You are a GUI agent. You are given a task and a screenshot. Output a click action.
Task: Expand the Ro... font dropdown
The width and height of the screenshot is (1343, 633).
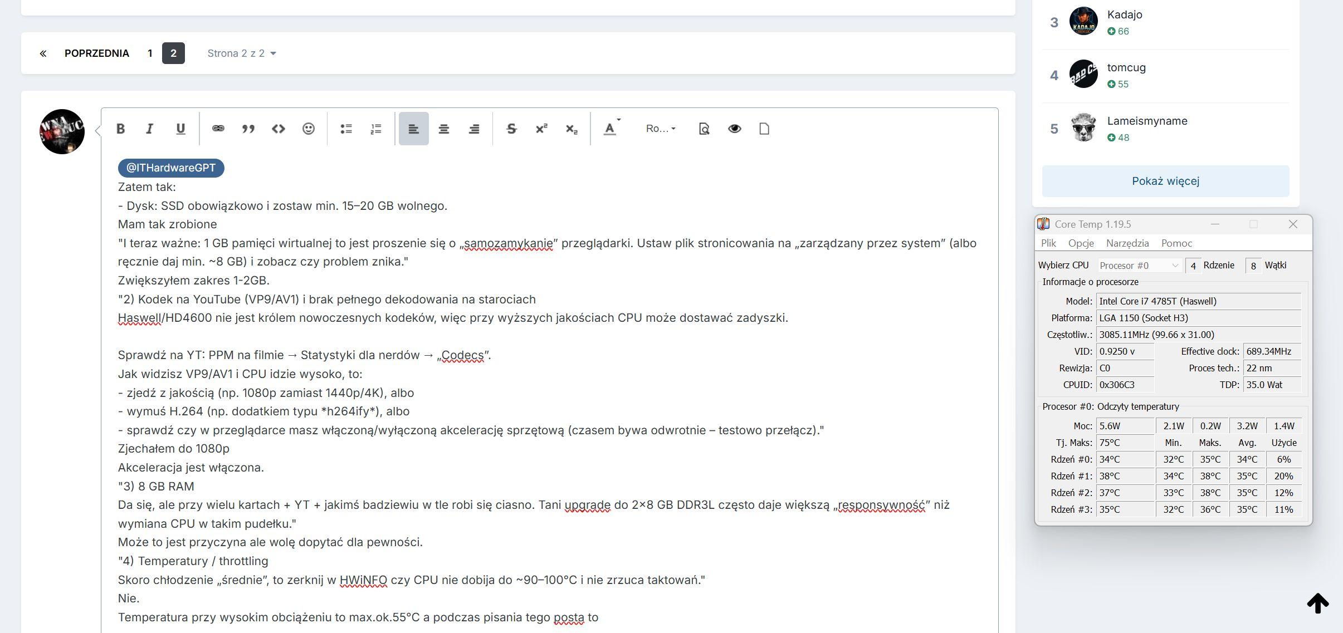point(661,129)
